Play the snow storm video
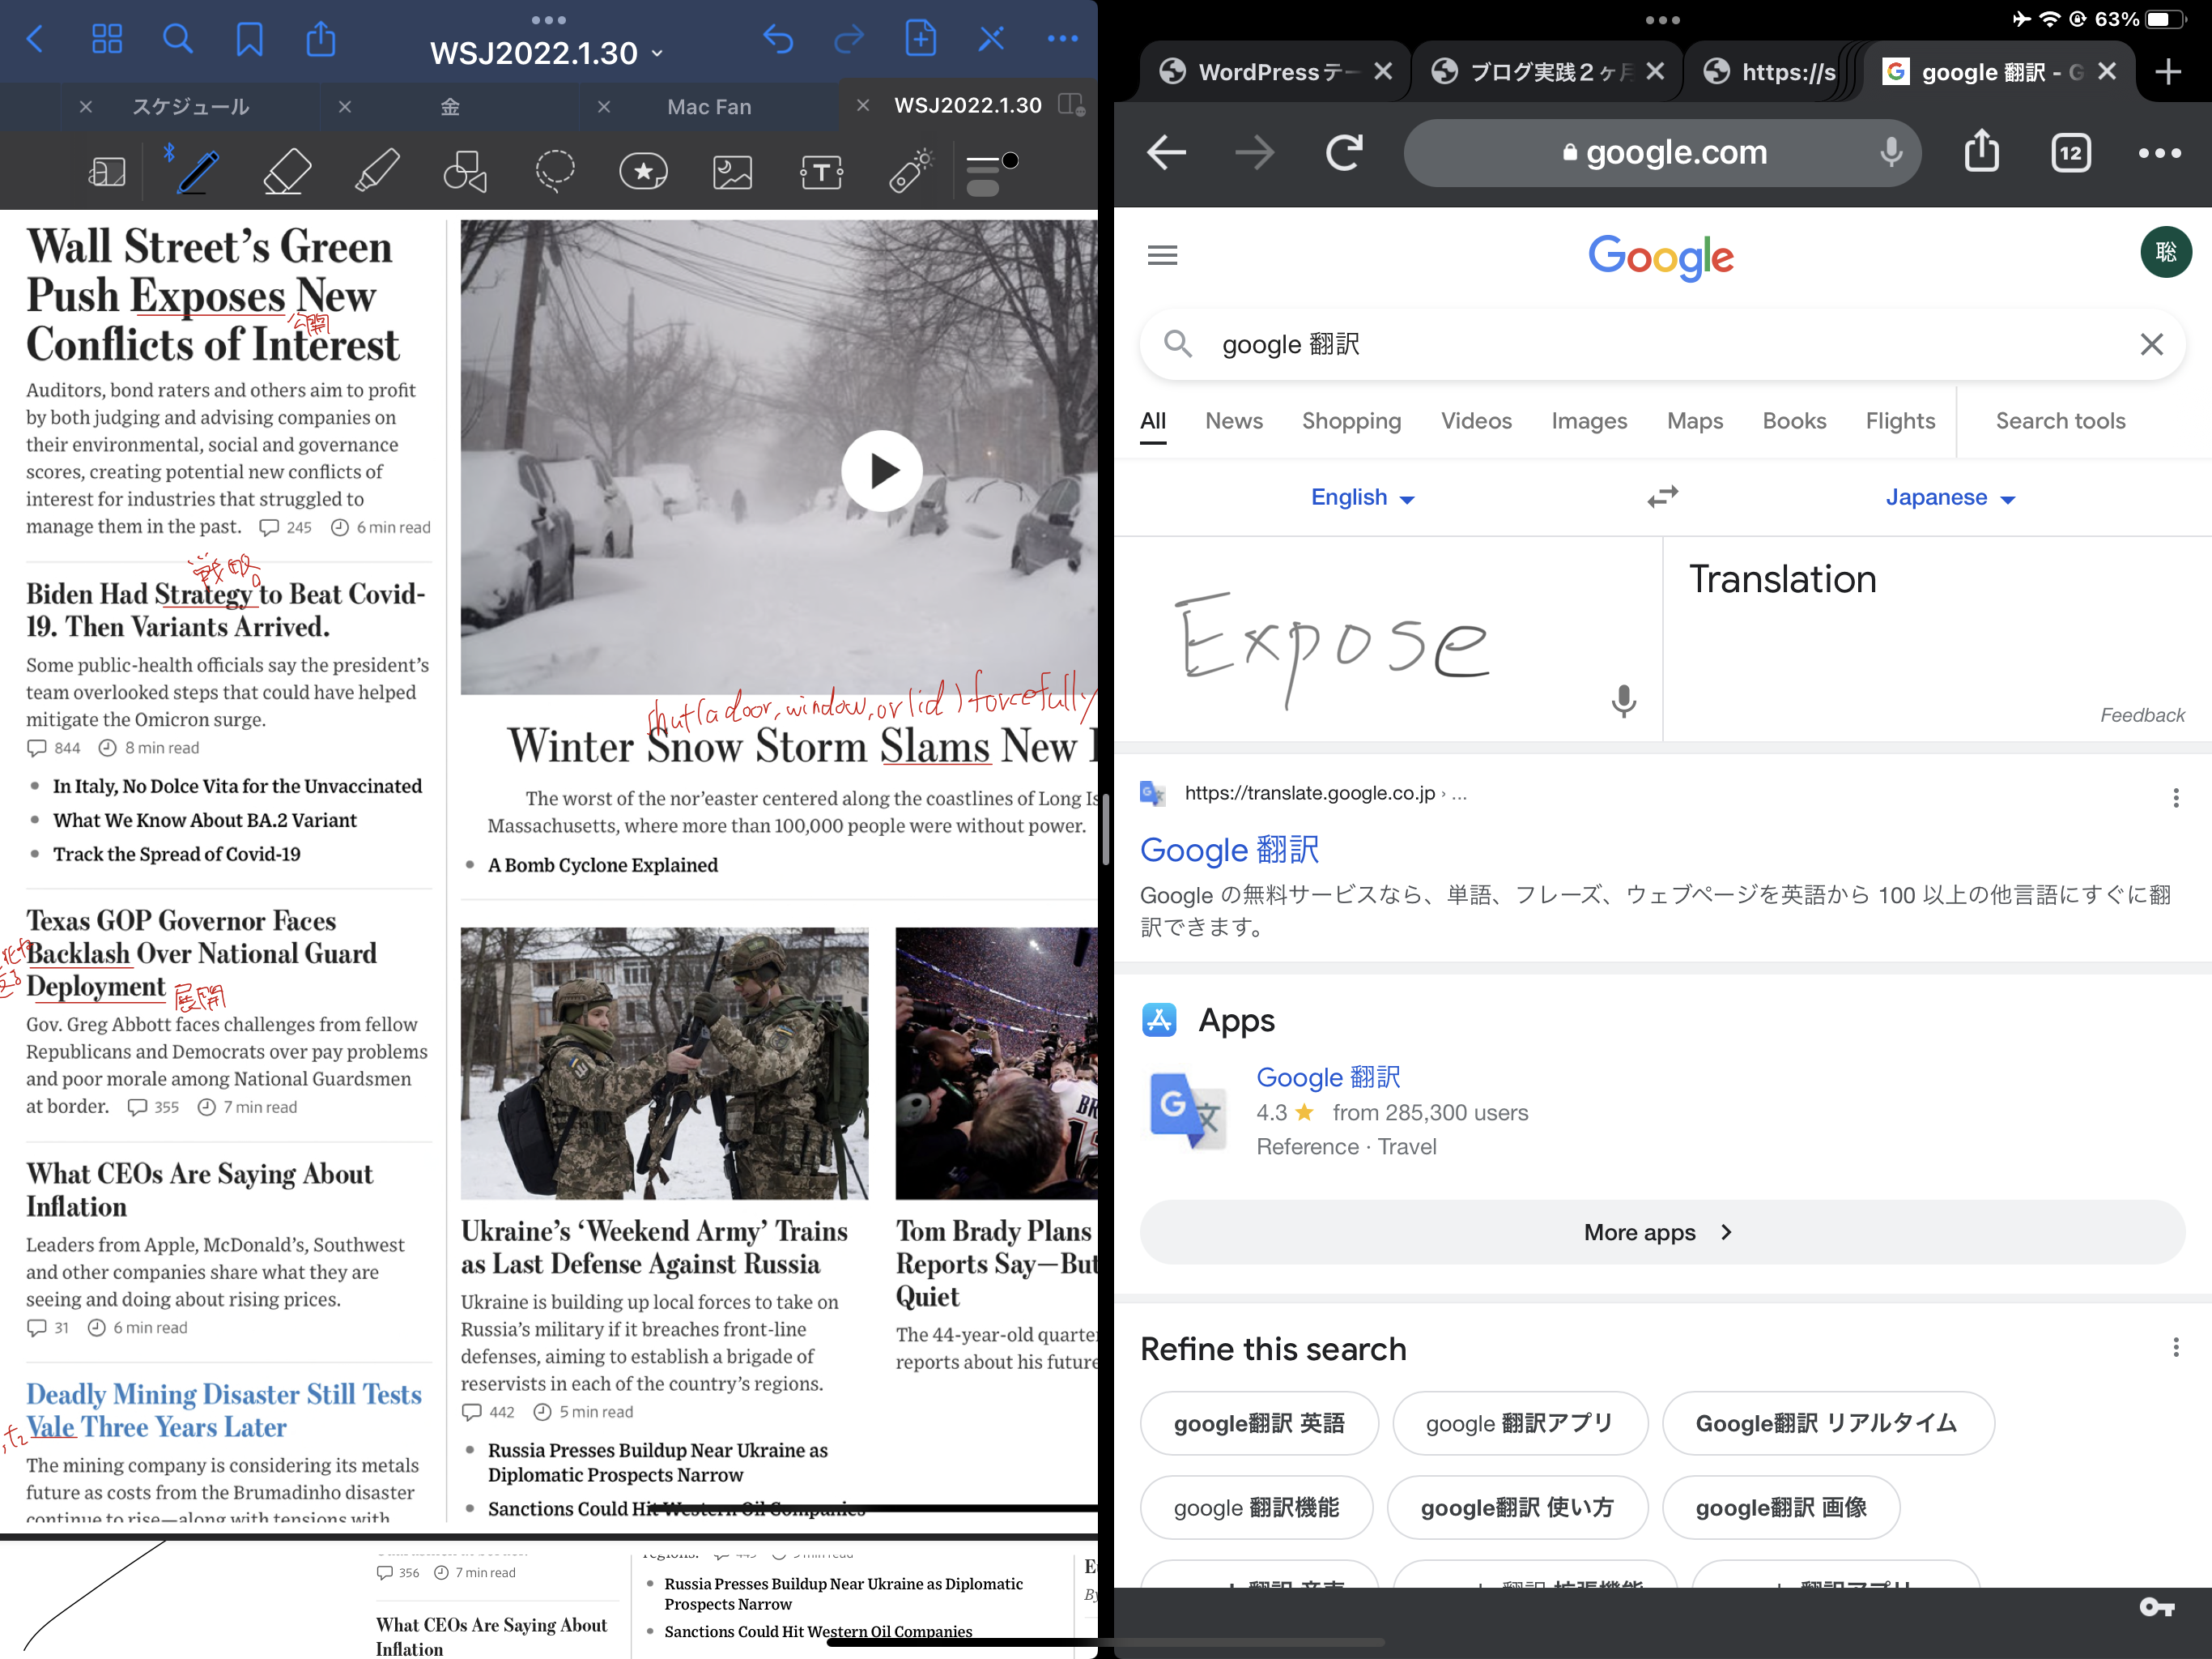Image resolution: width=2212 pixels, height=1659 pixels. coord(881,471)
